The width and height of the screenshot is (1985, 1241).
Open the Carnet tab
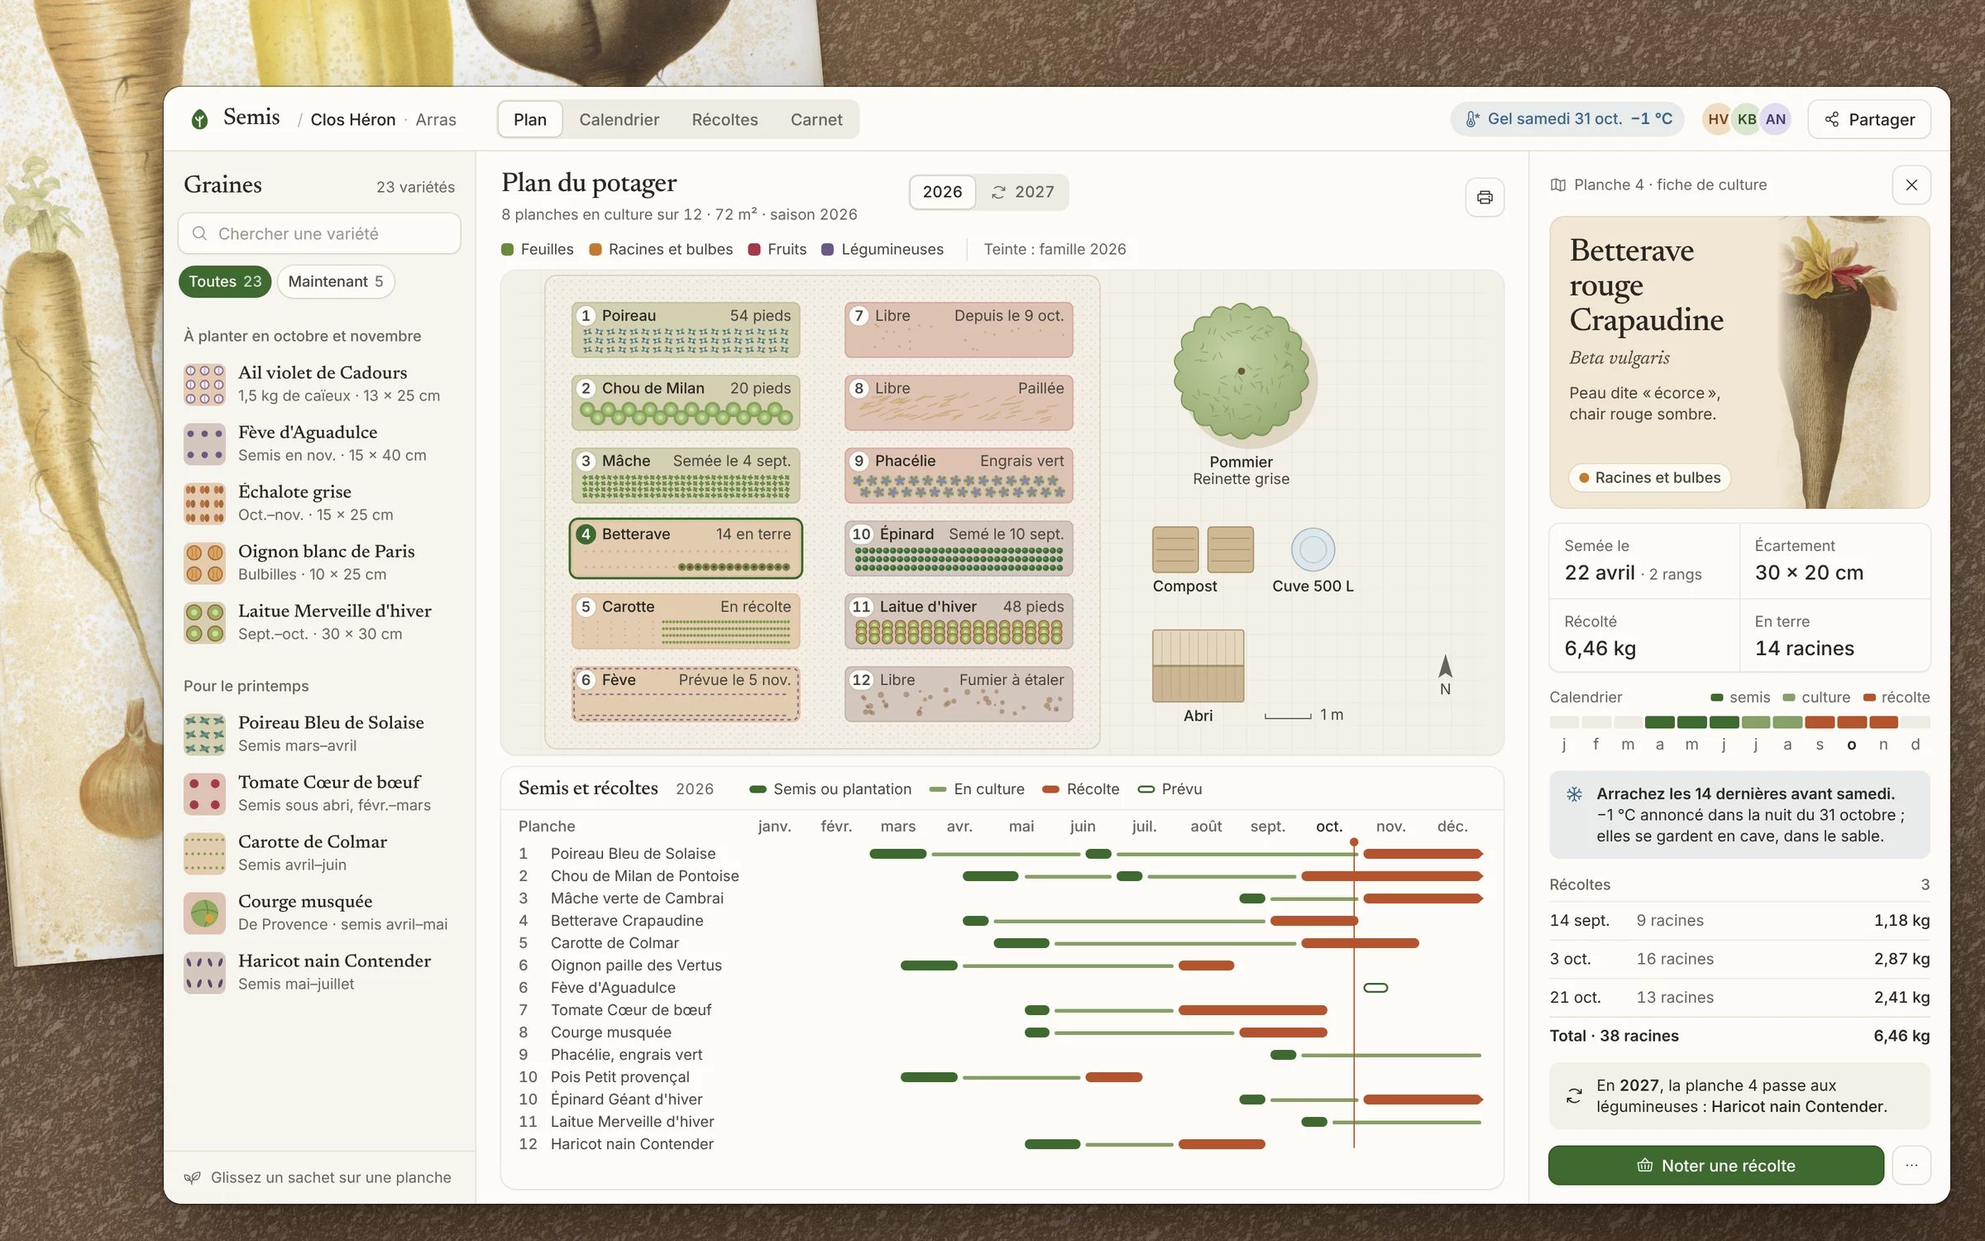coord(816,119)
